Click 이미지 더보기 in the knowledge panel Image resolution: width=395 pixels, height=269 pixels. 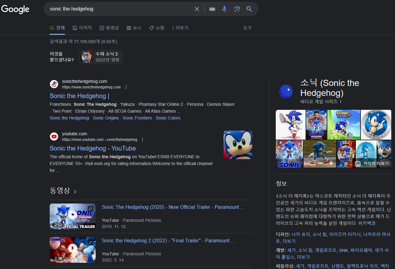[372, 163]
